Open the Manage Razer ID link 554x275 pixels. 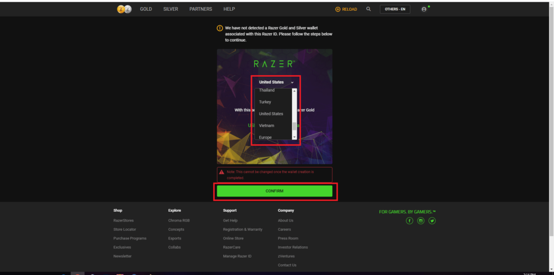click(237, 256)
